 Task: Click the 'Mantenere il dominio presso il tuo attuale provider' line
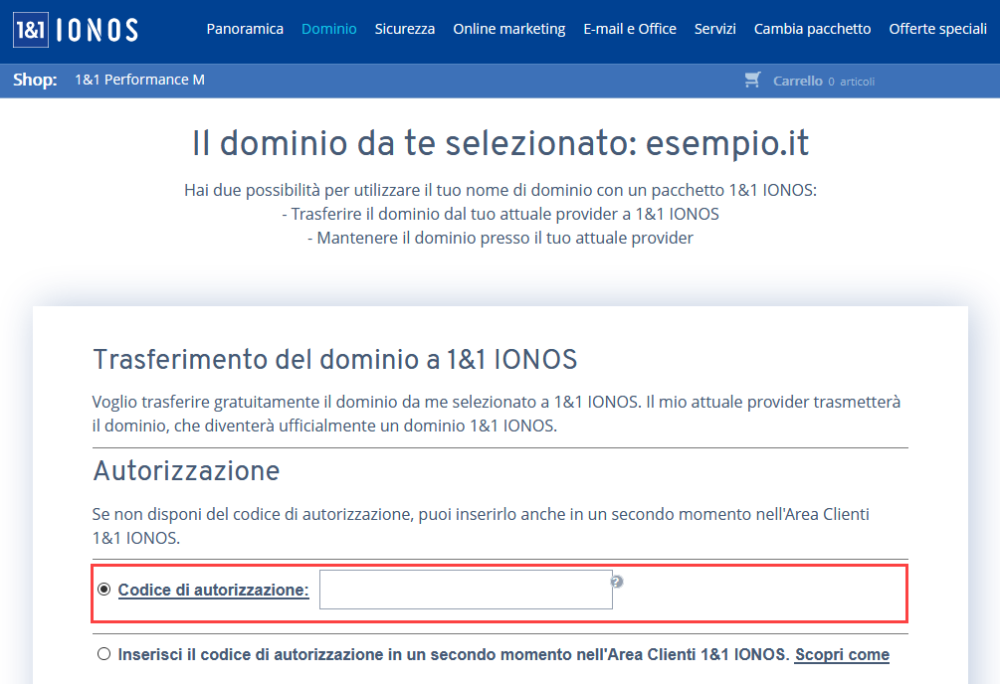tap(500, 238)
